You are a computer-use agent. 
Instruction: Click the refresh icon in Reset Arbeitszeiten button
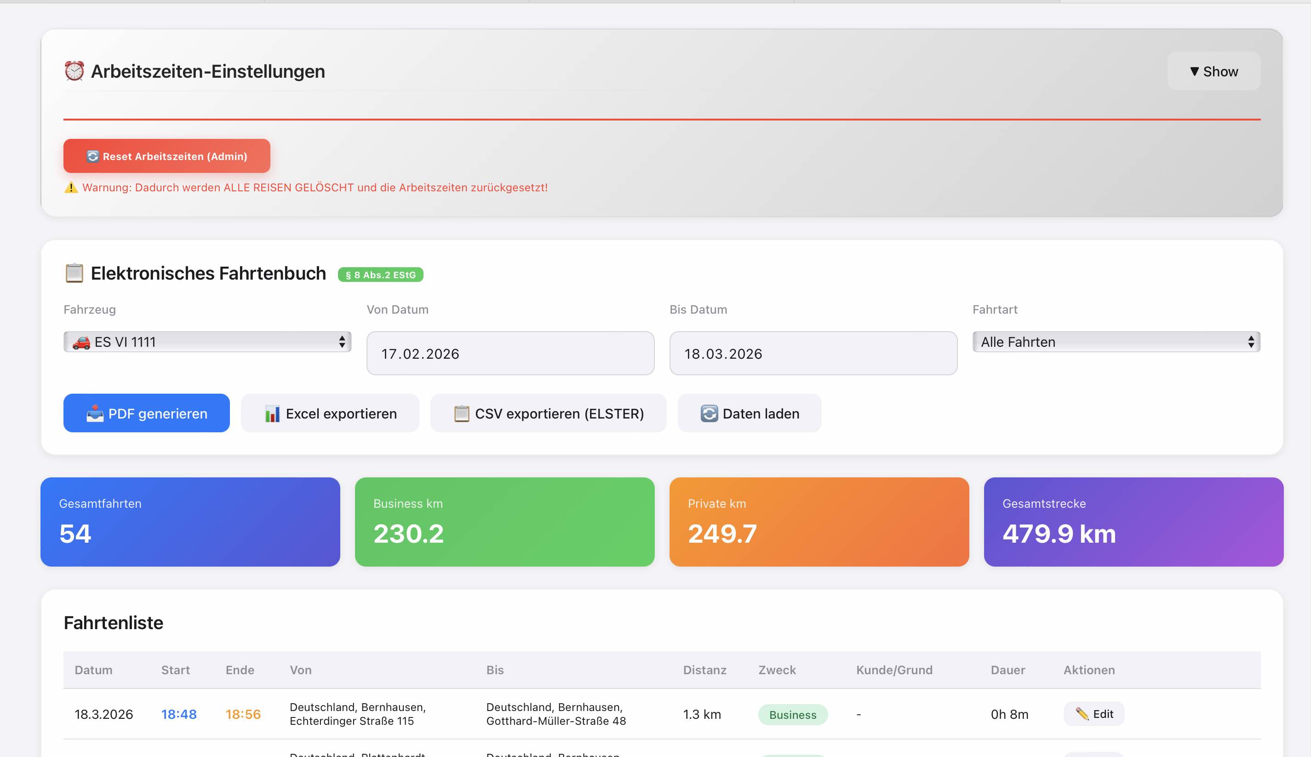(x=92, y=156)
